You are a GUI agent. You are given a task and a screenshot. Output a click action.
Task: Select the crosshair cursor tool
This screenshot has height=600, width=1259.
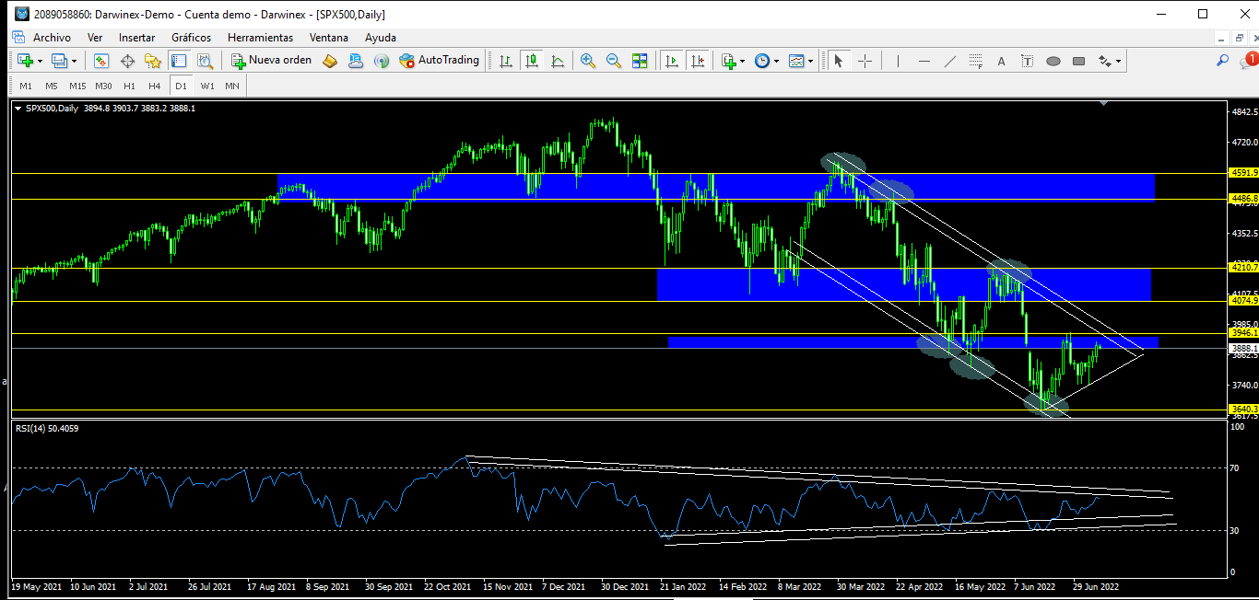[x=865, y=61]
